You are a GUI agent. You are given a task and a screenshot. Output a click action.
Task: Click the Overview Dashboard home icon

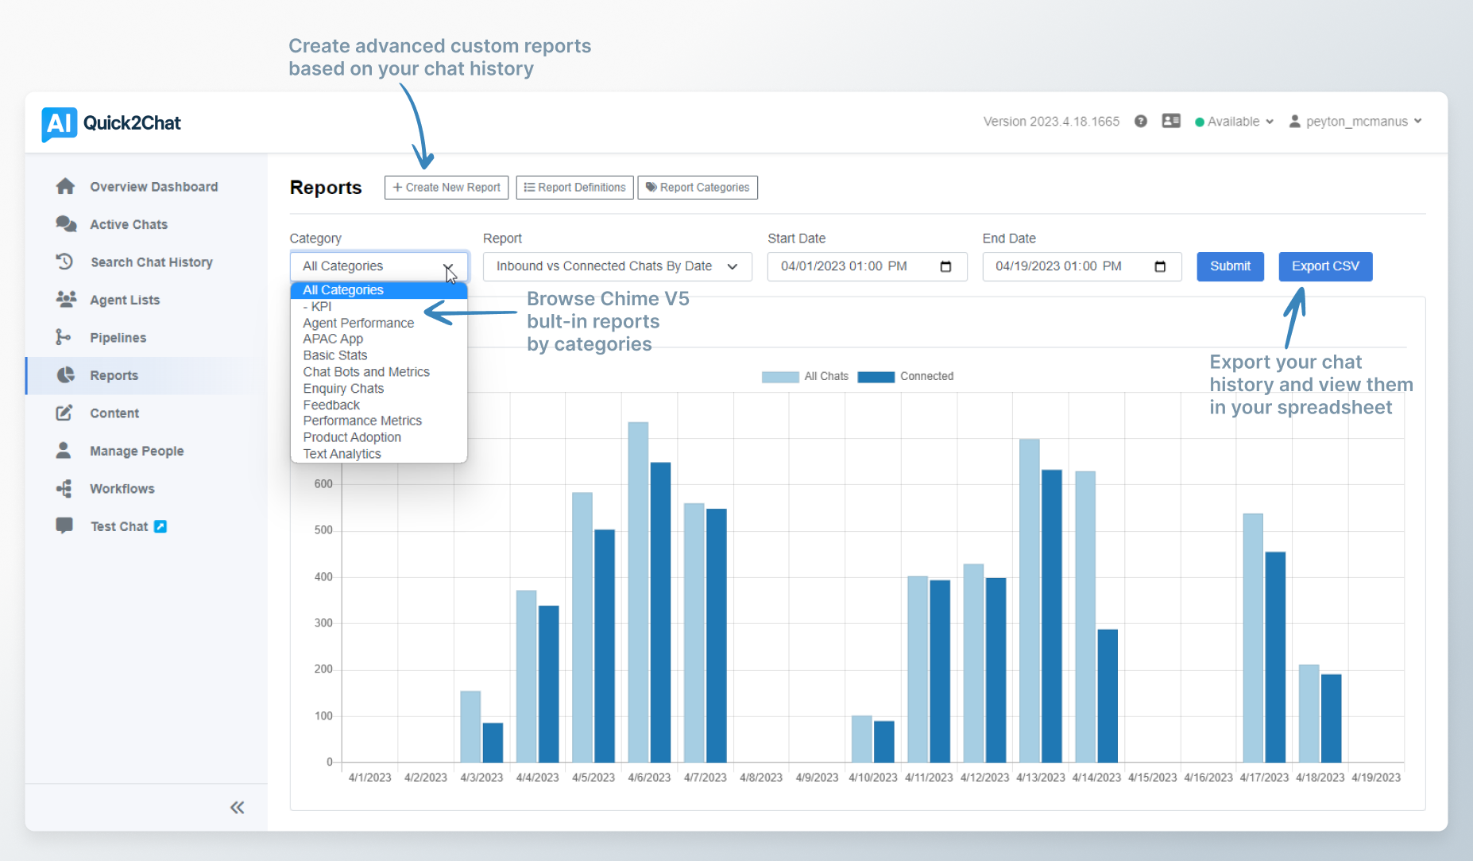[x=65, y=187]
